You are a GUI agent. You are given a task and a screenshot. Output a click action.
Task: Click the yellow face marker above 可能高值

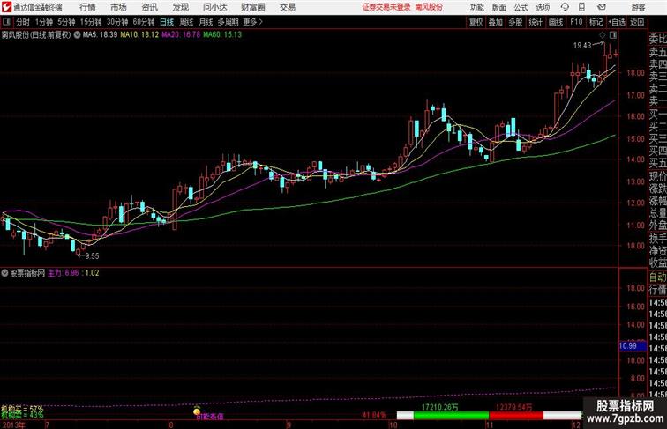coord(197,410)
